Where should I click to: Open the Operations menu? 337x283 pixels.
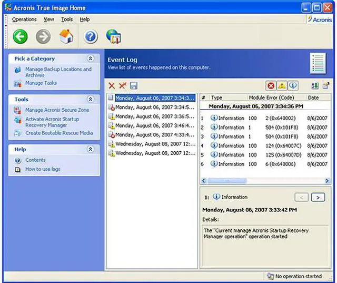[x=24, y=19]
